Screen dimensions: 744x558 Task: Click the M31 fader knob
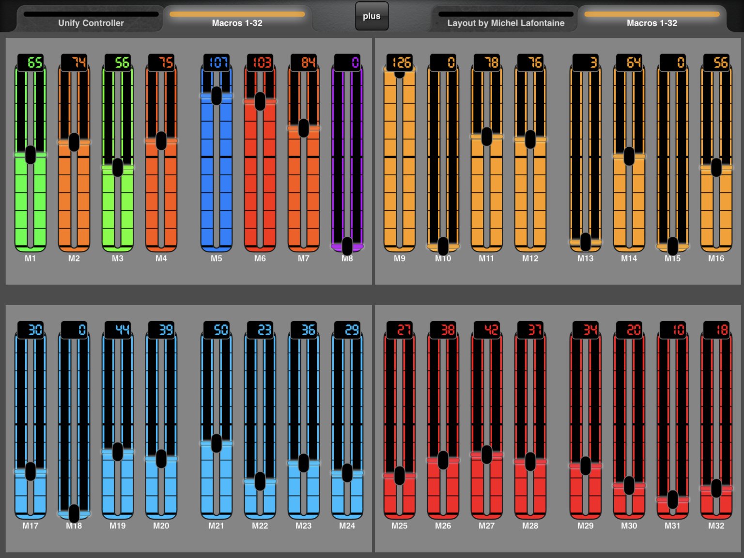673,499
